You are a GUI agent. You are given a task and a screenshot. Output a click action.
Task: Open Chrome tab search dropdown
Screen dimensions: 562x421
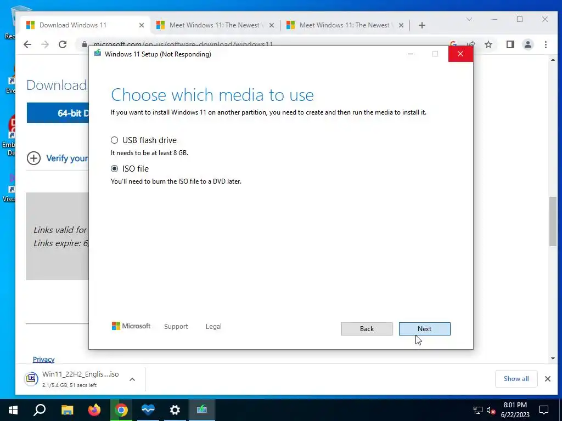[469, 19]
